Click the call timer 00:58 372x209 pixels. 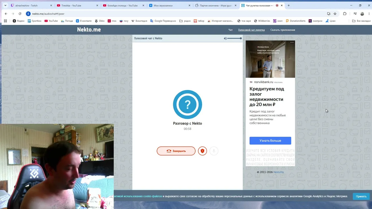[187, 129]
